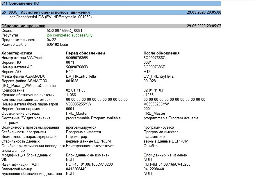This screenshot has height=177, width=255.
Task: Click 'Неисправность отсутствует' value
Action: (x=90, y=146)
